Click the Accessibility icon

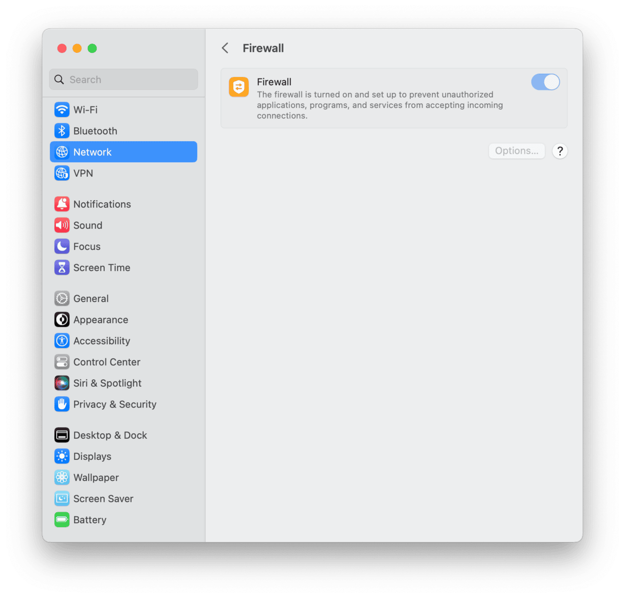(x=62, y=341)
